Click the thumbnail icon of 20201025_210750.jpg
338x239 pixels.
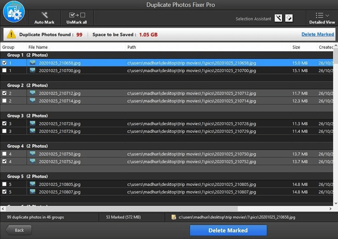[33, 154]
